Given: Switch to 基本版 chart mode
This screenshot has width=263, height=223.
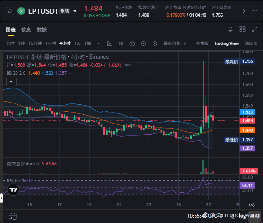Looking at the screenshot, I should pyautogui.click(x=202, y=43).
